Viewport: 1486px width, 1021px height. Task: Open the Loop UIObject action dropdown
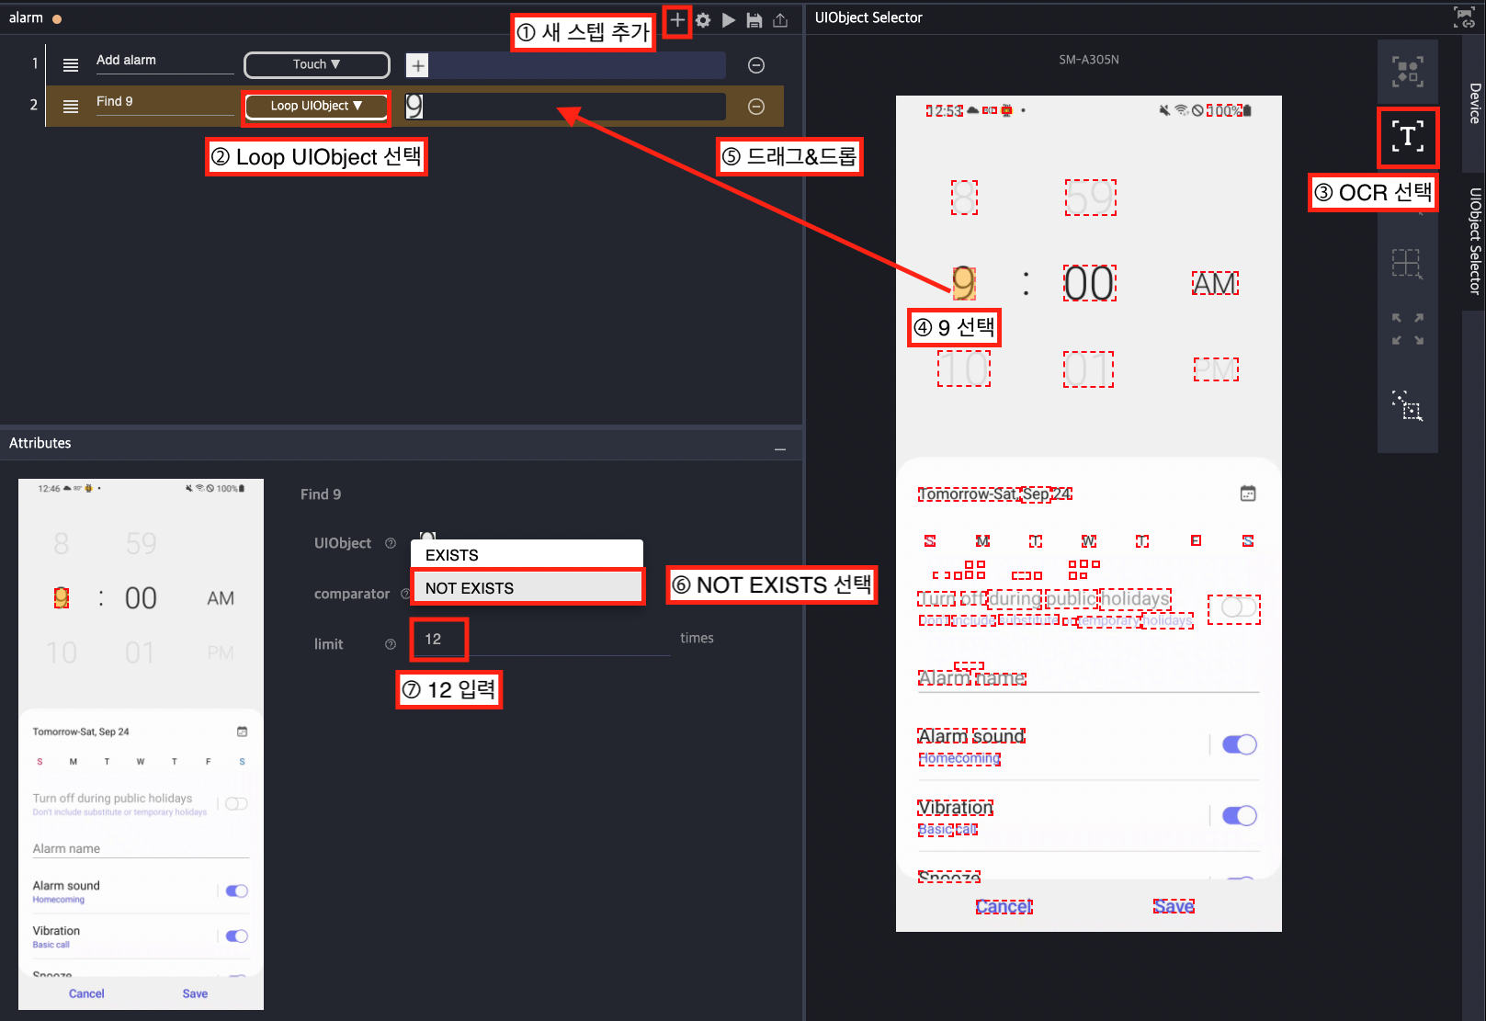coord(317,107)
